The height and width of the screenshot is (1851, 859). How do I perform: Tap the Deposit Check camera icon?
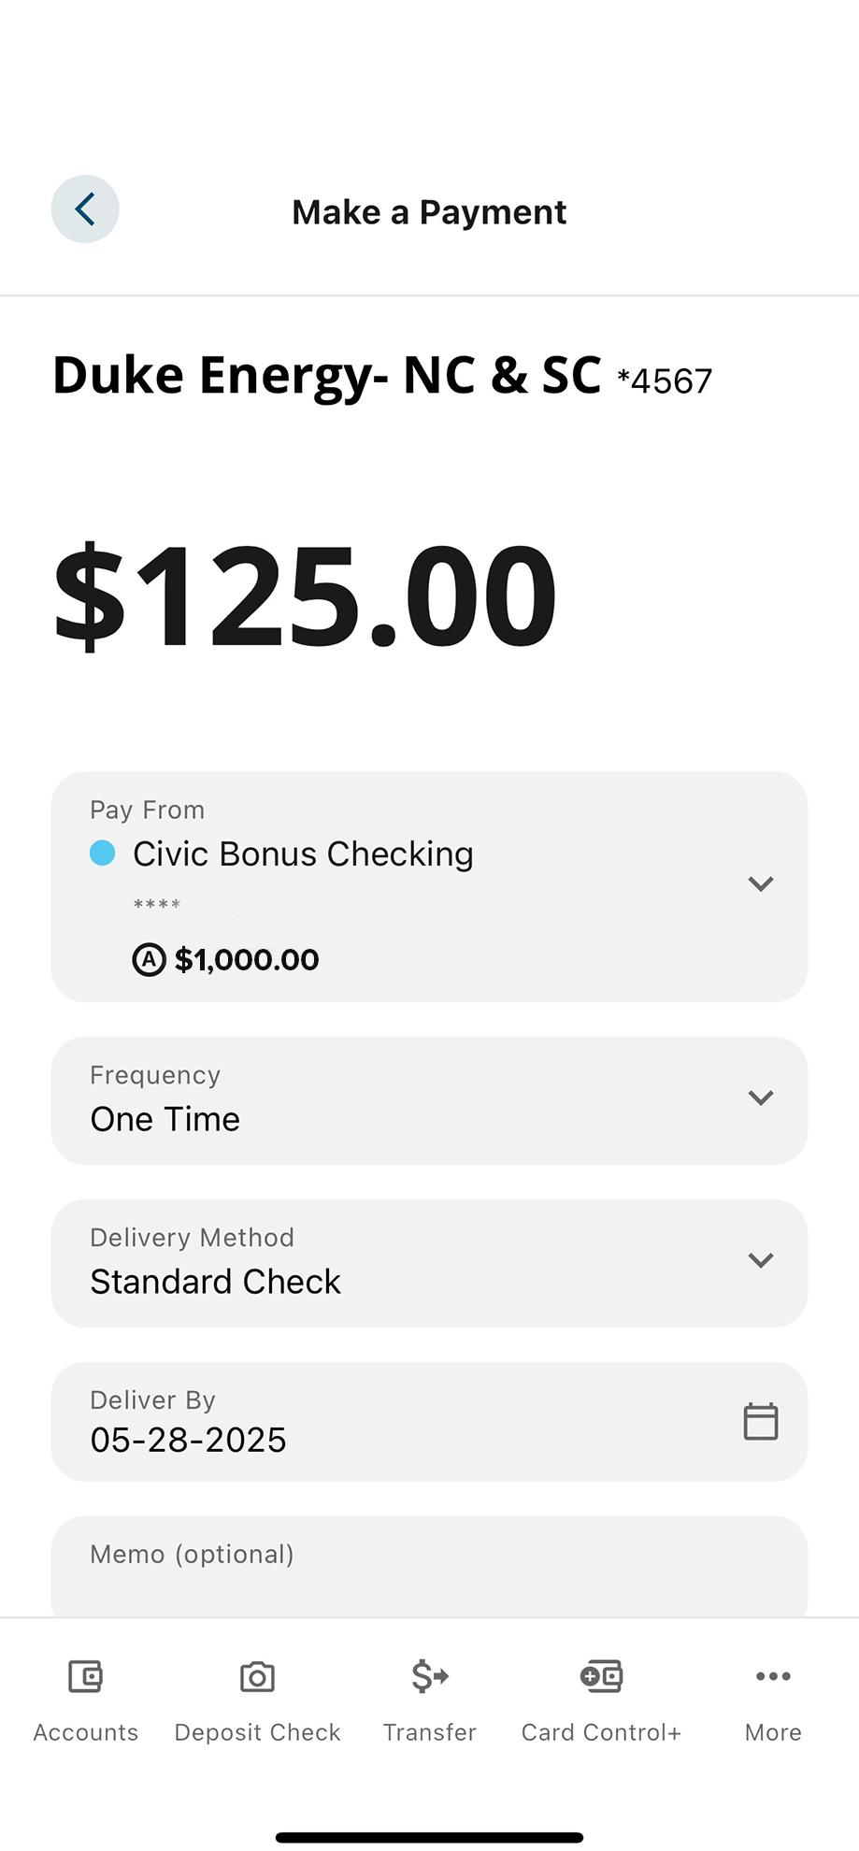pos(257,1676)
